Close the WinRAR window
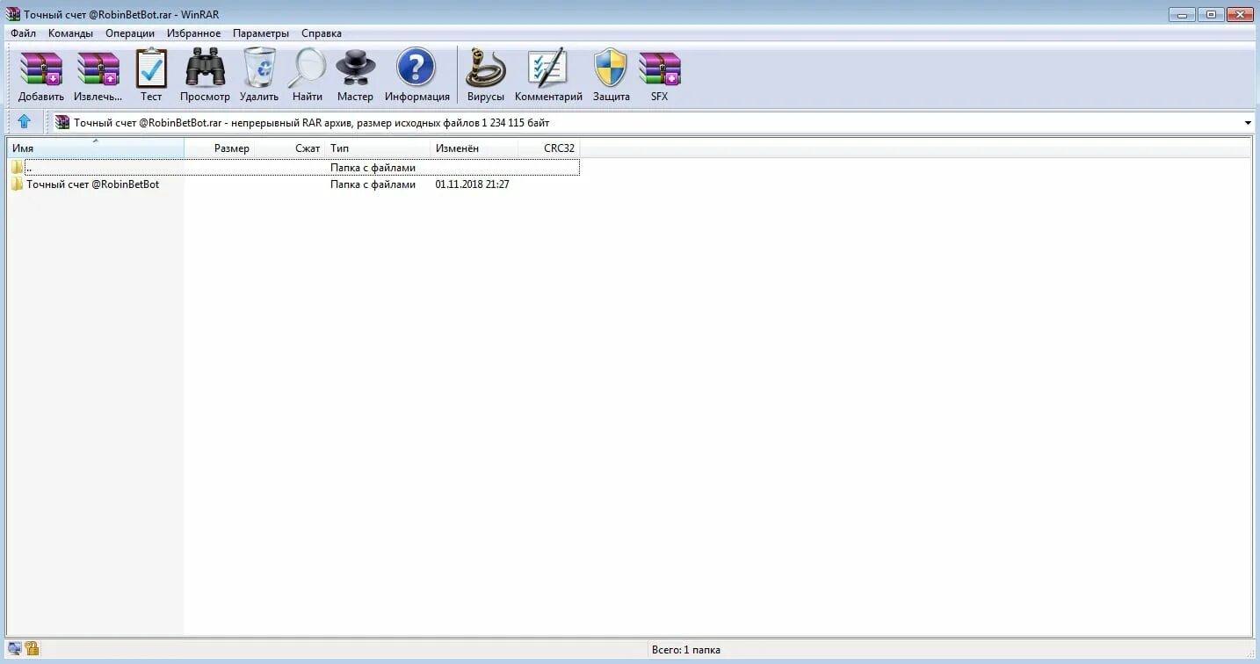 coord(1239,14)
